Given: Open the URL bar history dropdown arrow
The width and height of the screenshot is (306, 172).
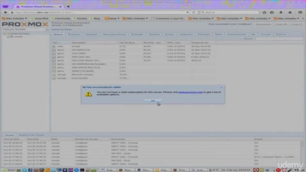Looking at the screenshot, I should [x=187, y=12].
